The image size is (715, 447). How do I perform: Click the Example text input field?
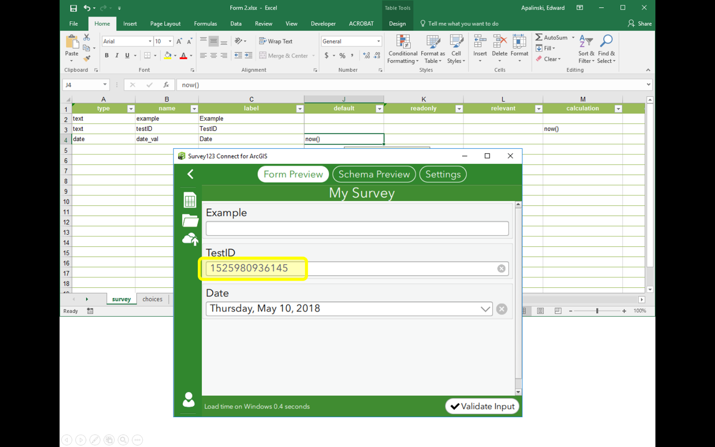[x=357, y=228]
